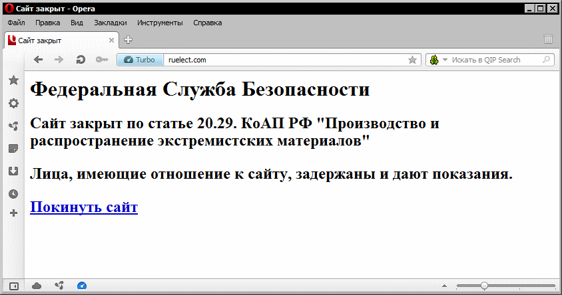This screenshot has width=562, height=295.
Task: Click the reload page button
Action: pyautogui.click(x=80, y=60)
